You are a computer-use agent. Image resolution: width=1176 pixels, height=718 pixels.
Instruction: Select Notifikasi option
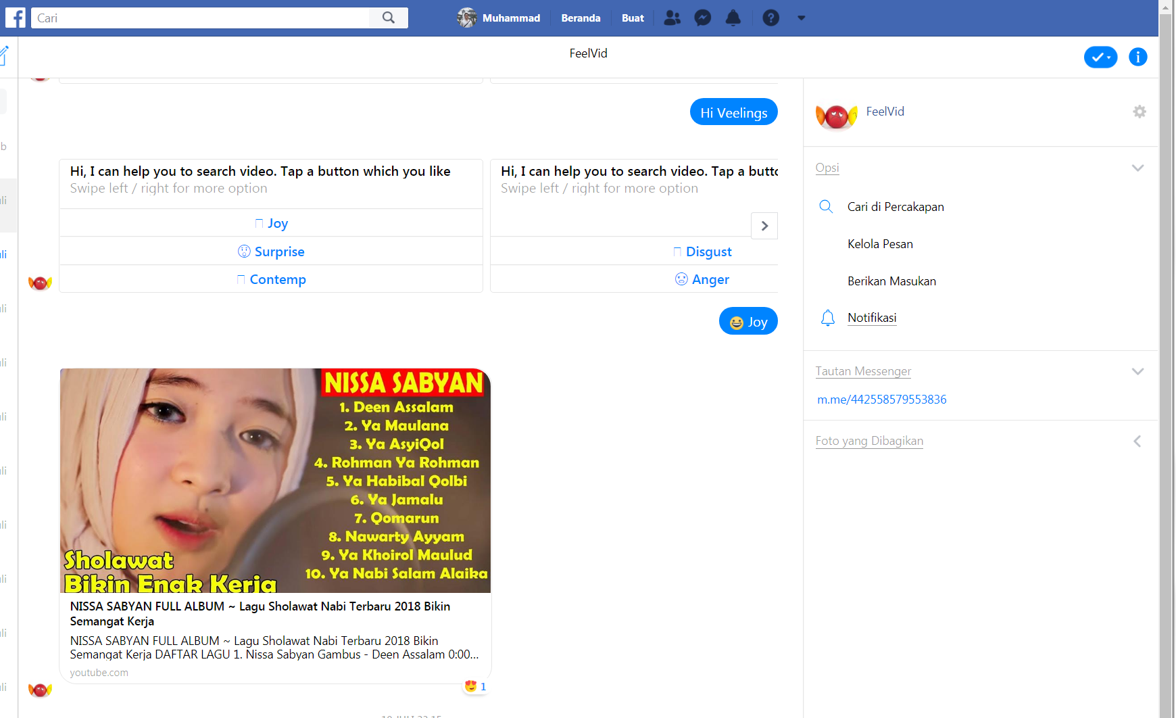[872, 318]
